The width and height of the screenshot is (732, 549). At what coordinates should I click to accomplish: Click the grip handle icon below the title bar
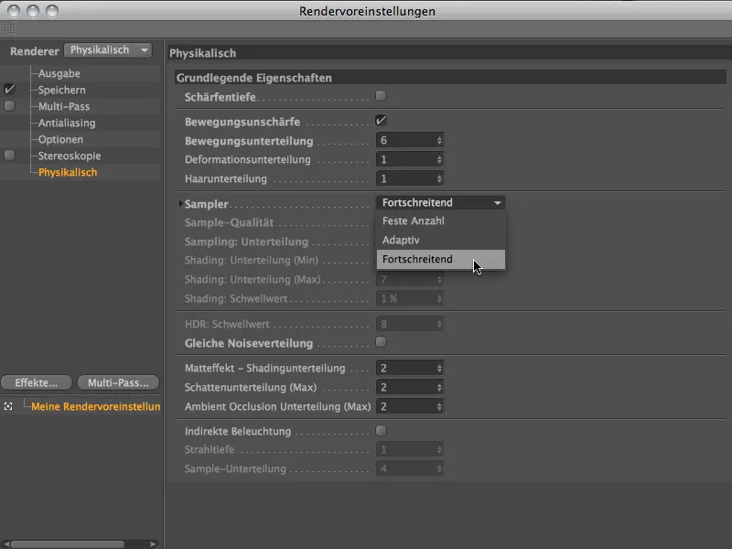pyautogui.click(x=10, y=29)
